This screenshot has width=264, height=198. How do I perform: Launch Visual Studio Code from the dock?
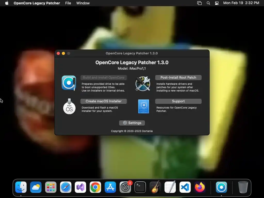point(185,187)
